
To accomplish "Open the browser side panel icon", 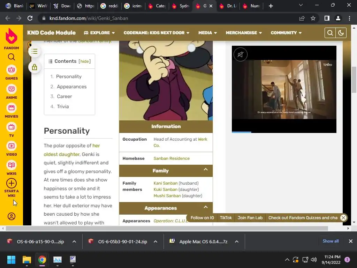I will (327, 18).
